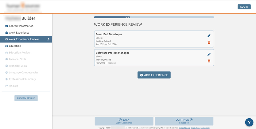Open Language Competencies step
This screenshot has height=129, width=256.
pyautogui.click(x=24, y=73)
